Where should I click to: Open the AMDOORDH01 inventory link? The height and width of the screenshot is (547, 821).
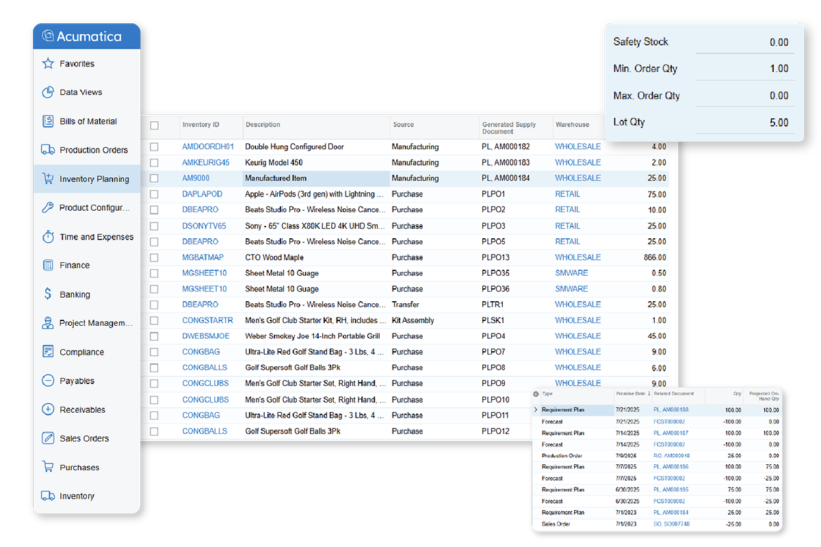(x=208, y=147)
